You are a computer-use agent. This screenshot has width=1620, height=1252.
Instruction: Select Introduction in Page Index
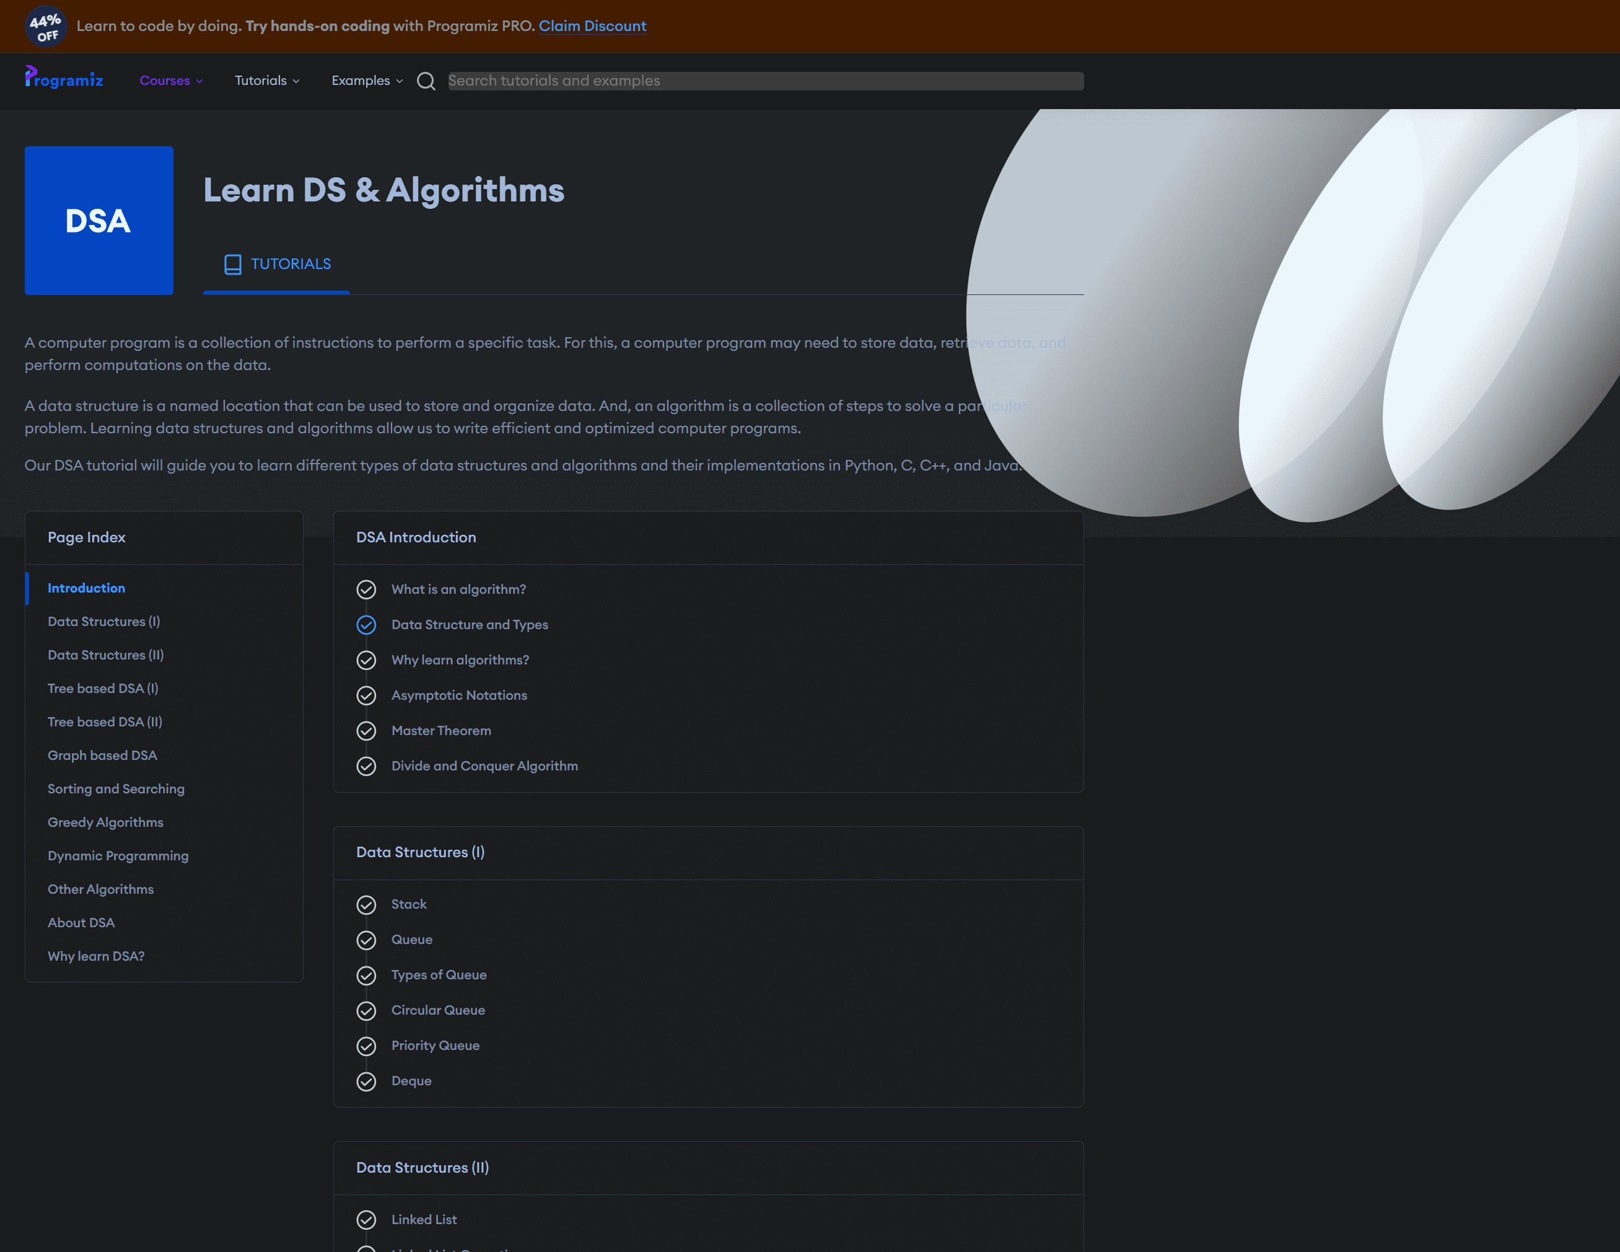pos(86,588)
